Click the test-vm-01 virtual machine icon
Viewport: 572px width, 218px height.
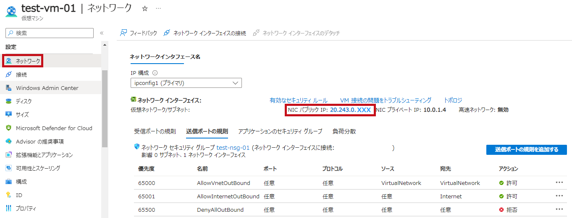11,11
